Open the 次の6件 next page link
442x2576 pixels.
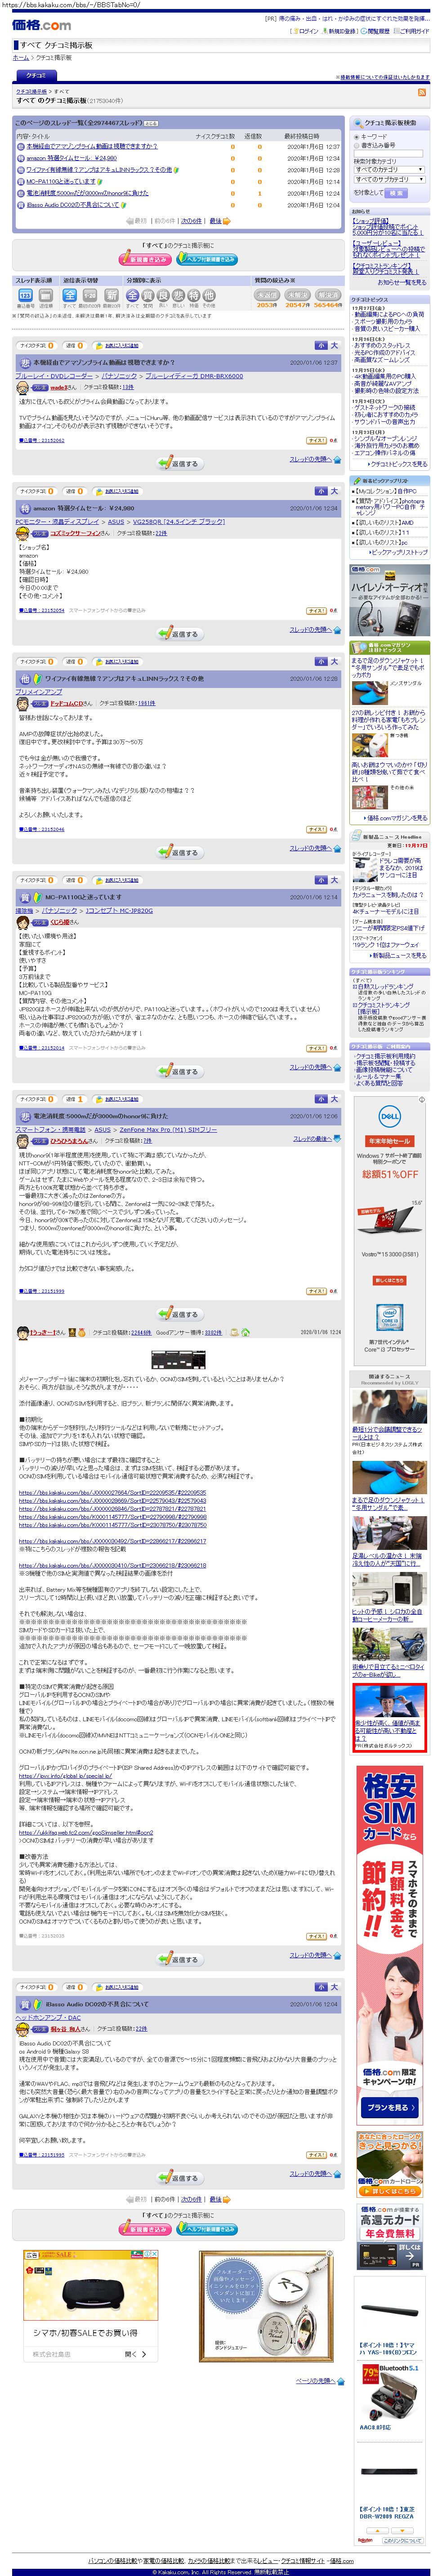pos(190,221)
